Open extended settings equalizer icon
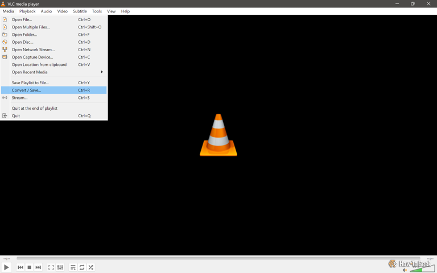Image resolution: width=437 pixels, height=273 pixels. pyautogui.click(x=60, y=267)
